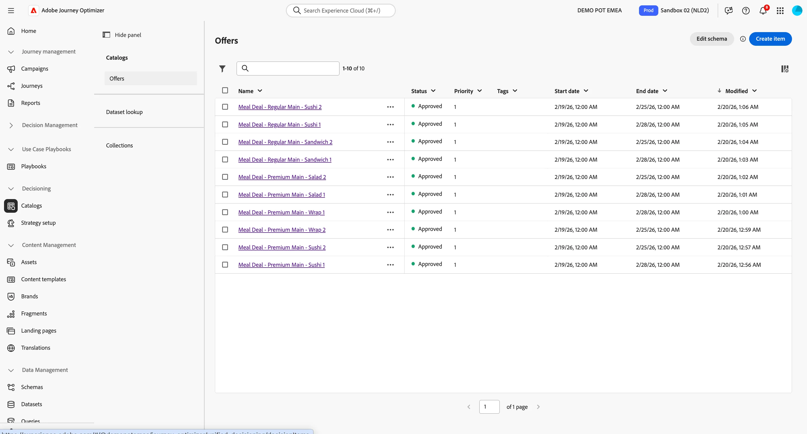
Task: Open Strategy setup in the sidebar
Action: (x=38, y=223)
